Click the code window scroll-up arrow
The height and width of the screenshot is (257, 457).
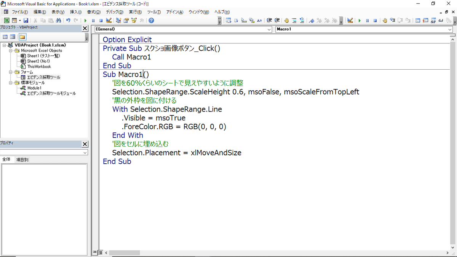click(453, 39)
